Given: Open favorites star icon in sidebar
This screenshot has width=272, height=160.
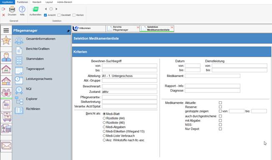Looking at the screenshot, I should 6,40.
